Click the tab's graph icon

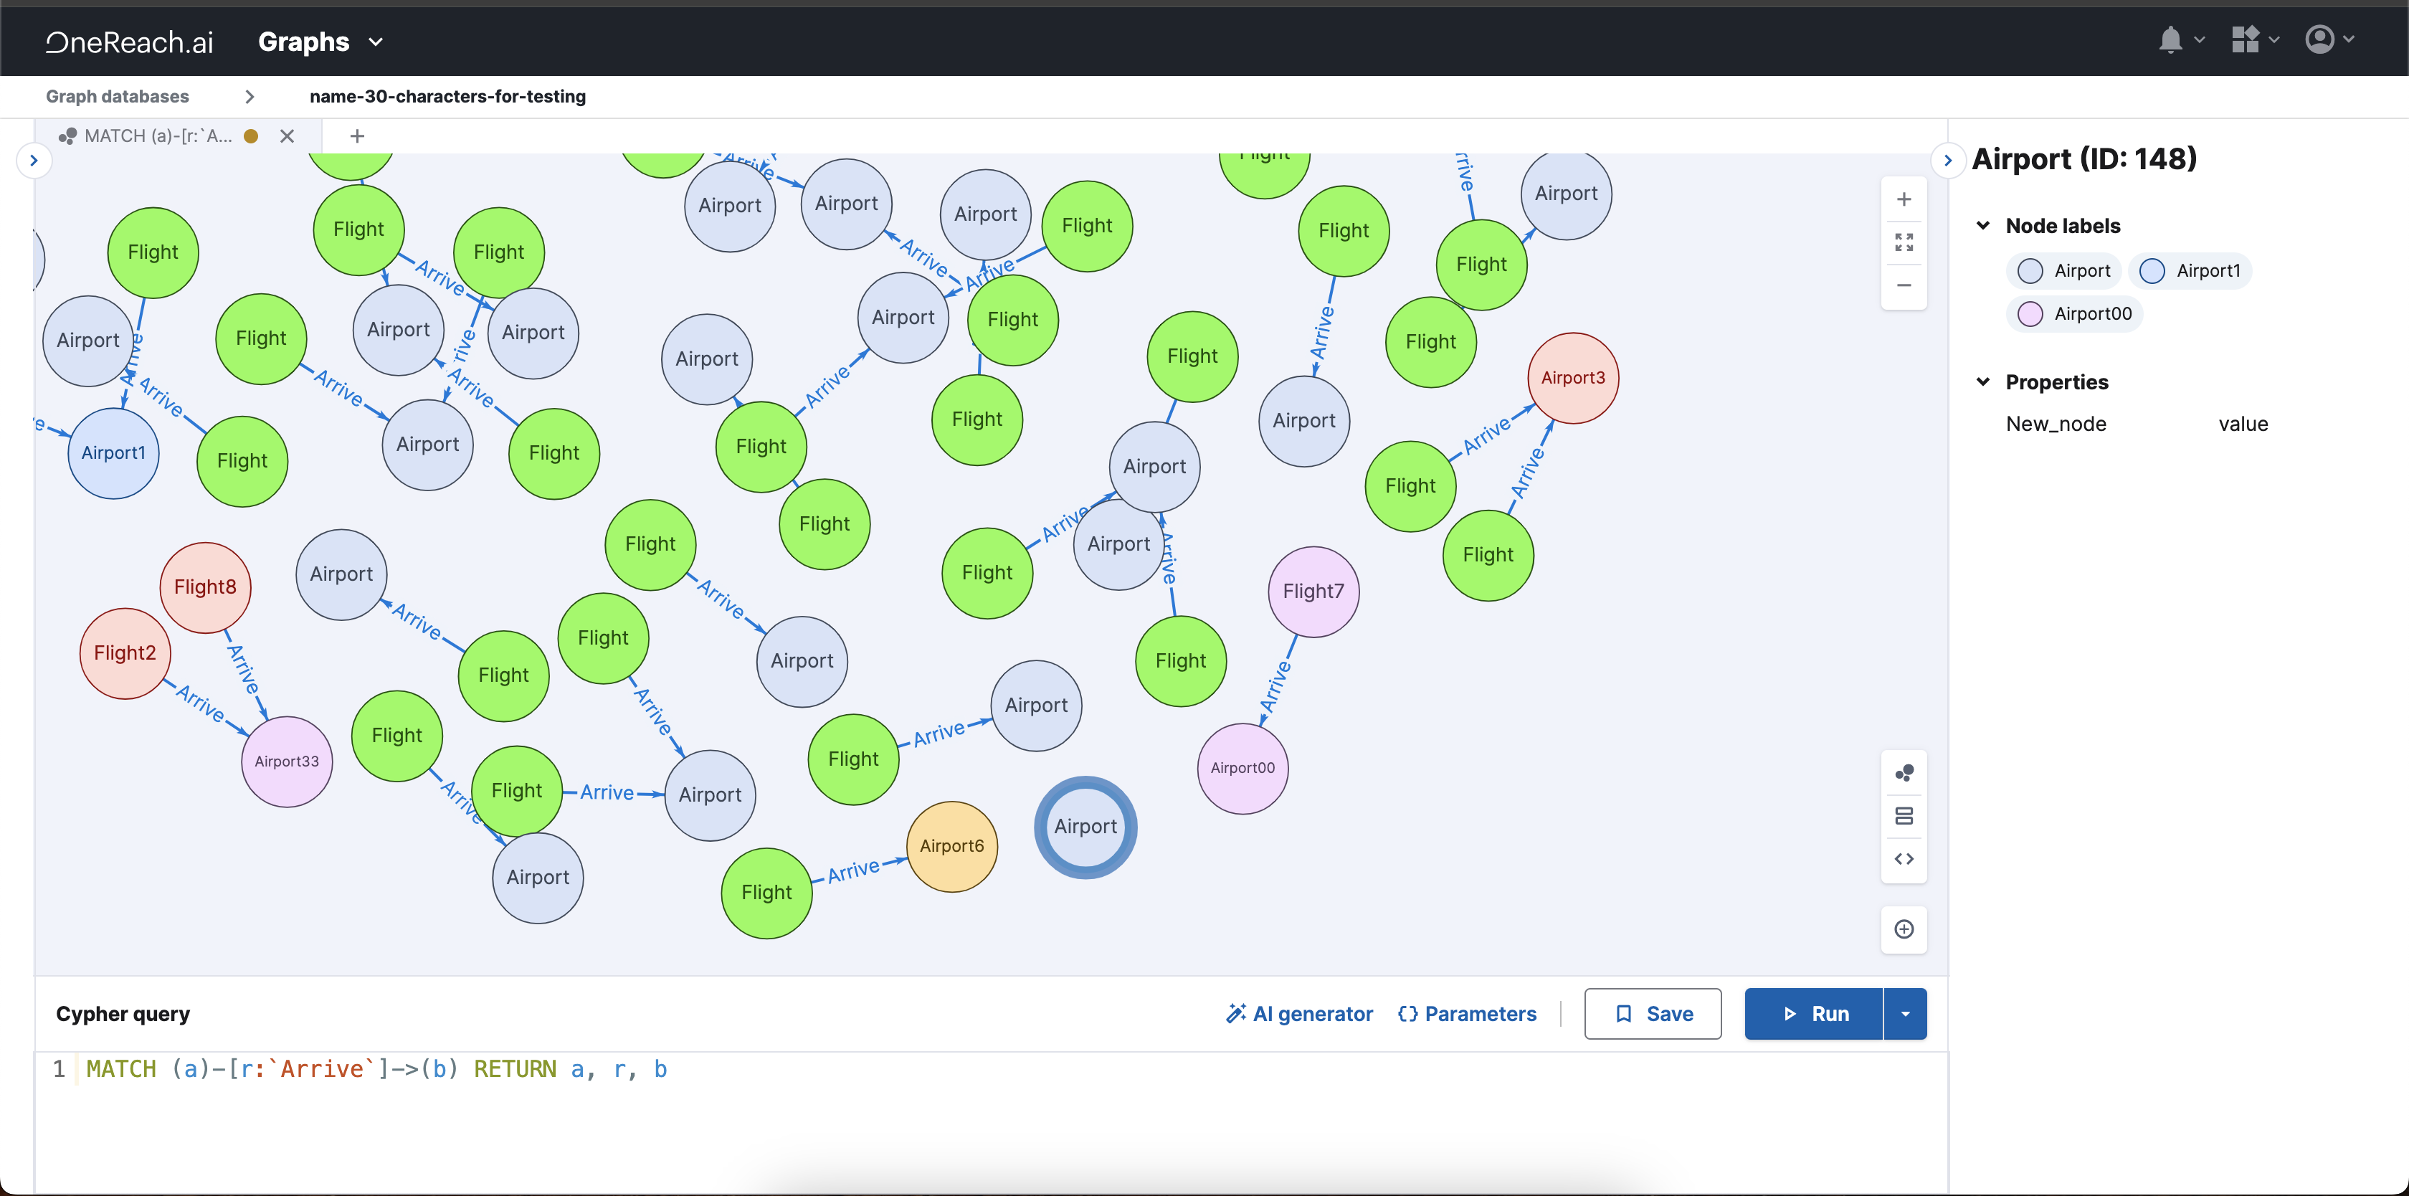(x=67, y=136)
